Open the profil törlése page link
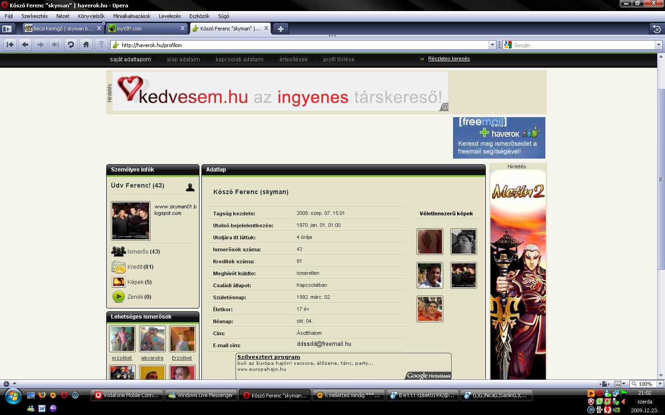The width and height of the screenshot is (665, 415). pos(339,59)
